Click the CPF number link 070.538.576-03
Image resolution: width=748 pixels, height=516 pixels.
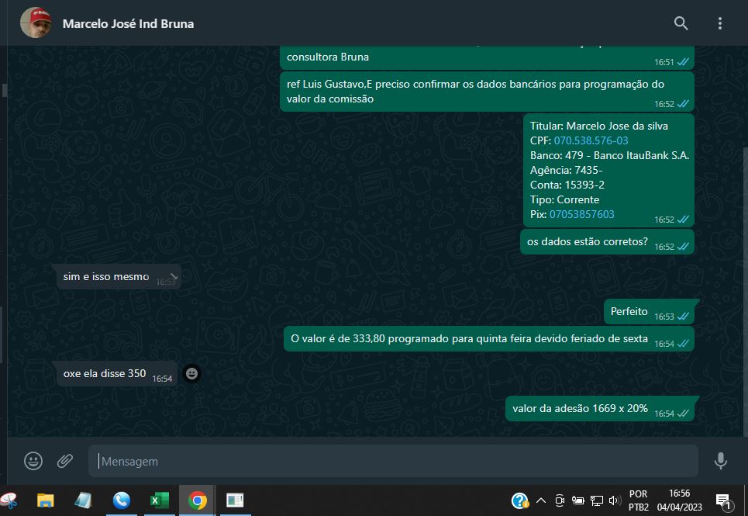(591, 140)
